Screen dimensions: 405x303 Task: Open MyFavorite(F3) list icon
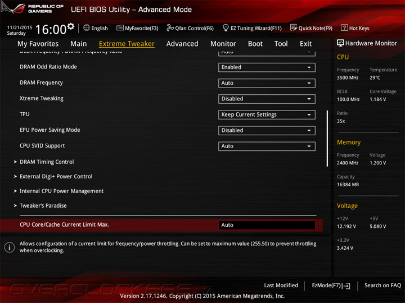120,27
